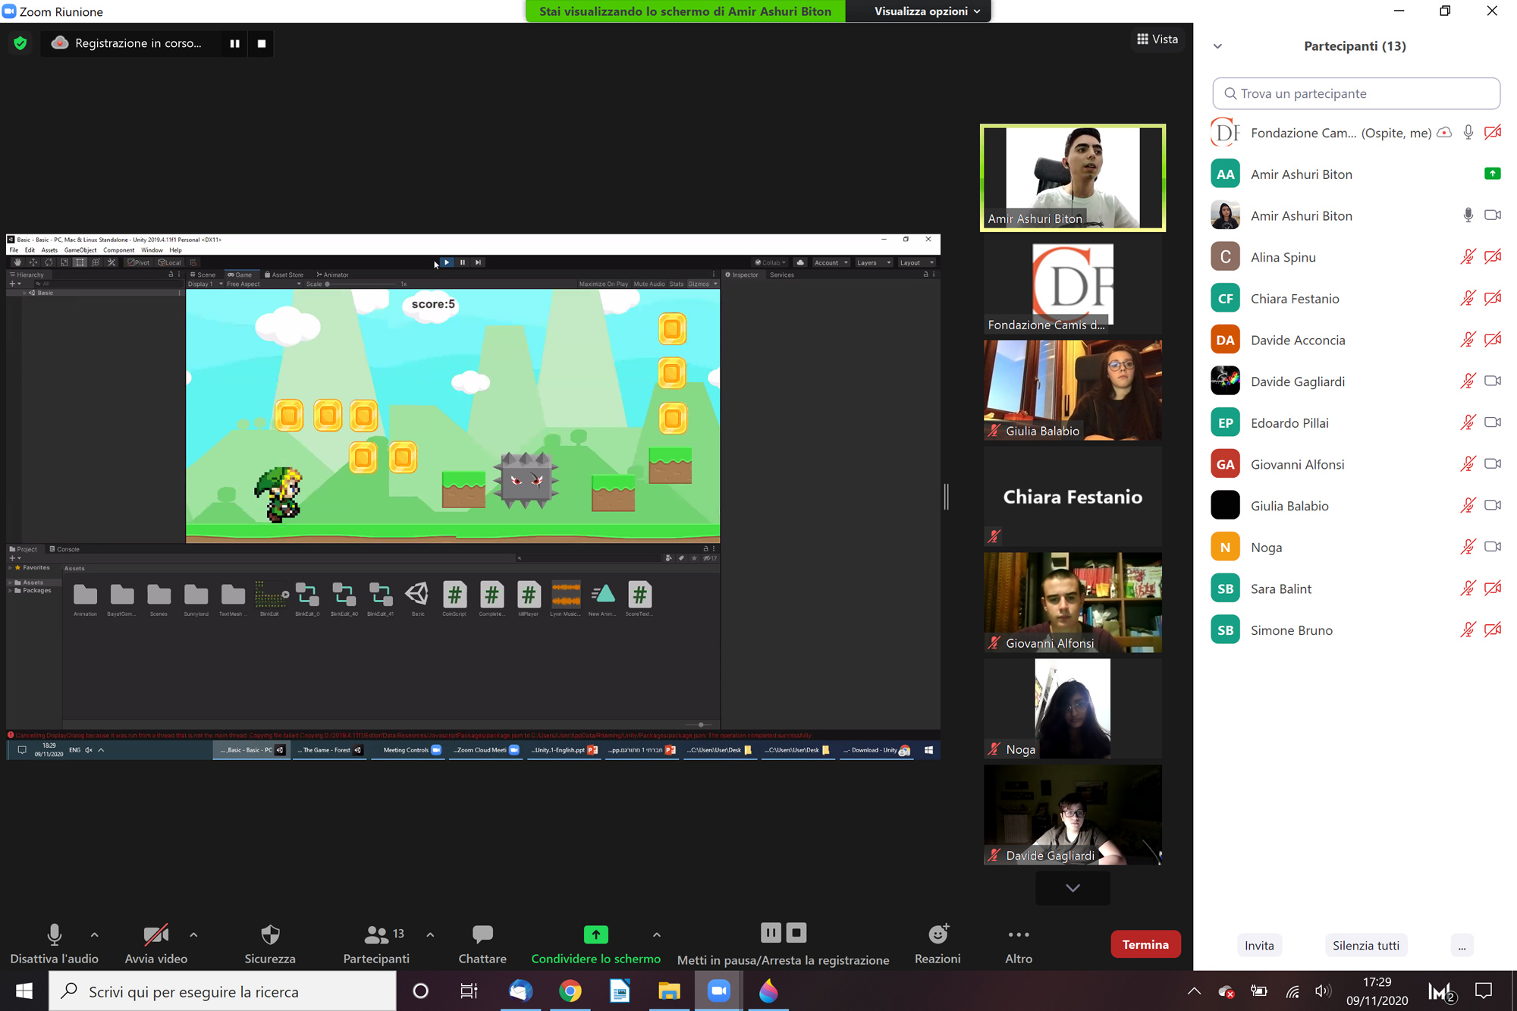Click Edoardo Pillai muted microphone icon

[1468, 423]
